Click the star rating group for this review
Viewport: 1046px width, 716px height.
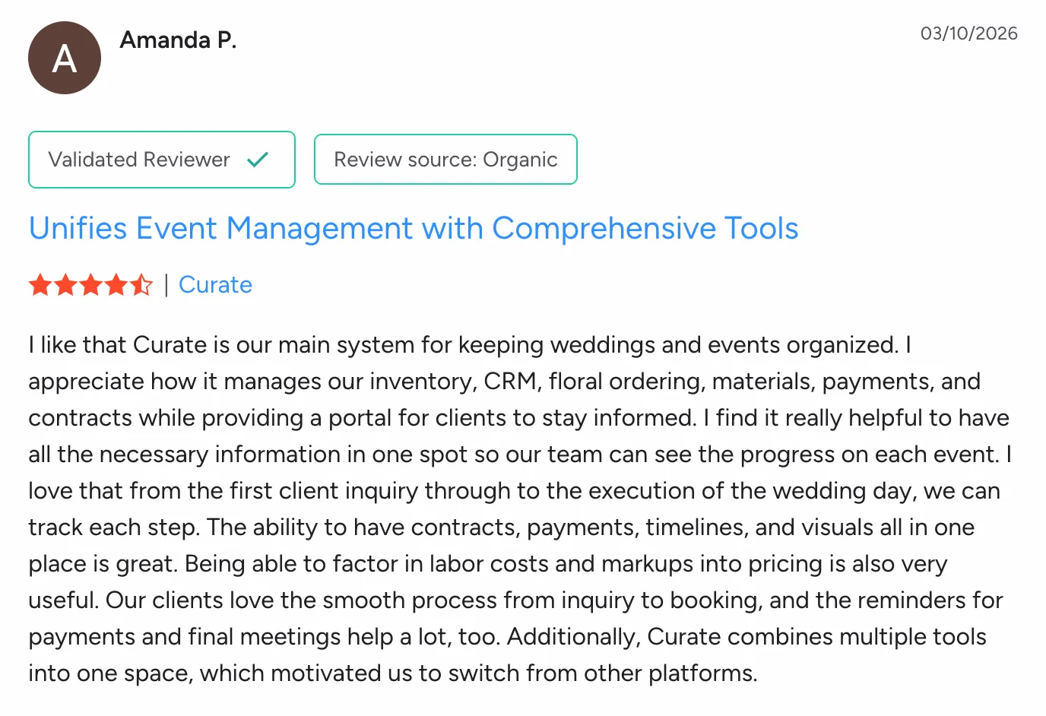point(90,284)
